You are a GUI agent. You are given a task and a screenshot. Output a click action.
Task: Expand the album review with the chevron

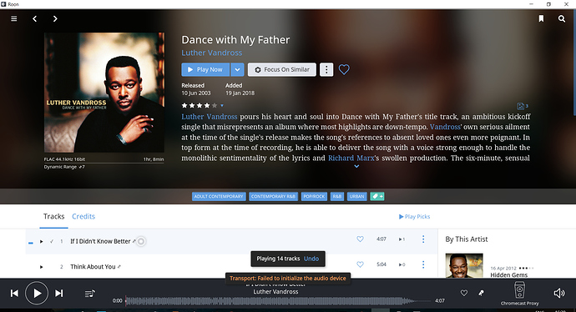click(x=356, y=167)
